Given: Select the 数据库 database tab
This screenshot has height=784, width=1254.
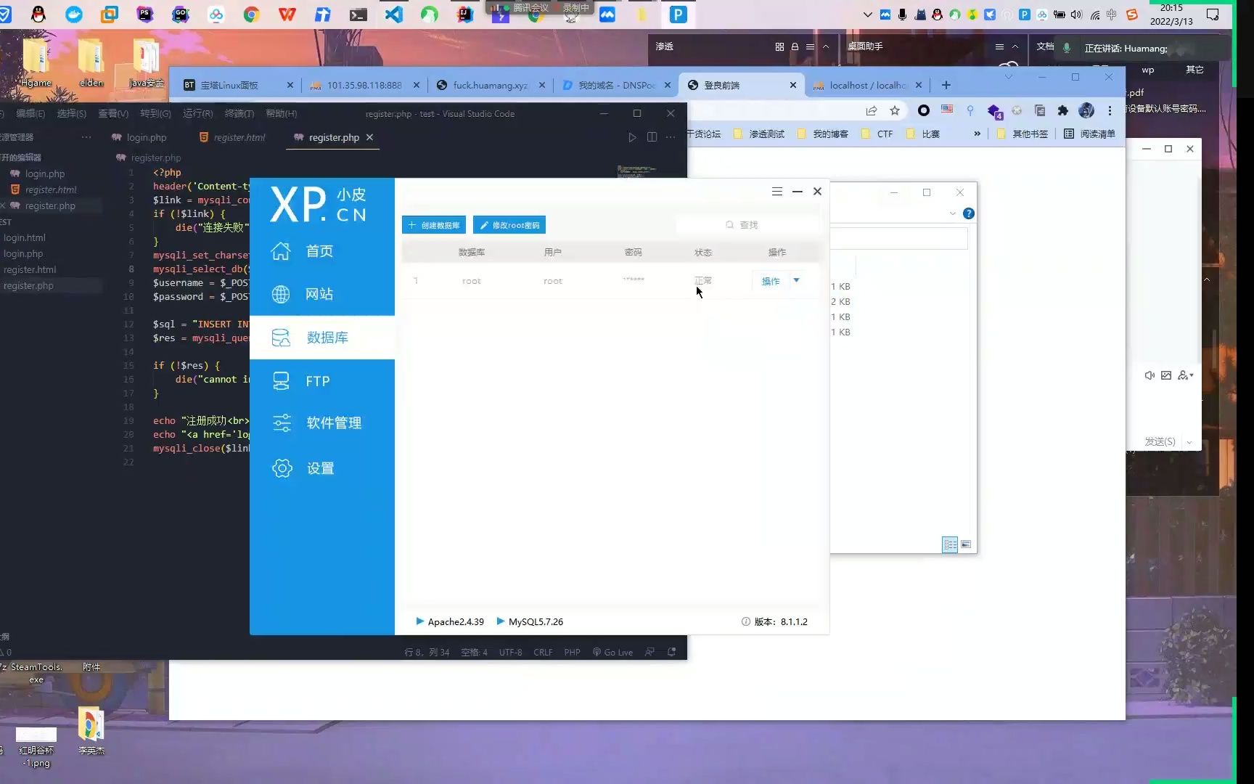Looking at the screenshot, I should [321, 338].
